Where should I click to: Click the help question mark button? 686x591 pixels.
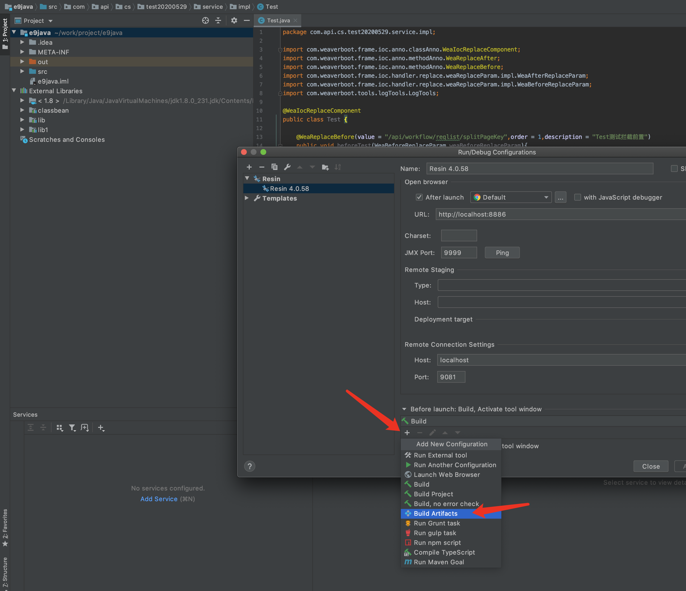click(250, 466)
